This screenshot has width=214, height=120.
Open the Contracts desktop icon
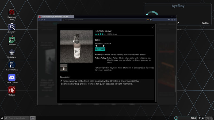click(x=12, y=40)
